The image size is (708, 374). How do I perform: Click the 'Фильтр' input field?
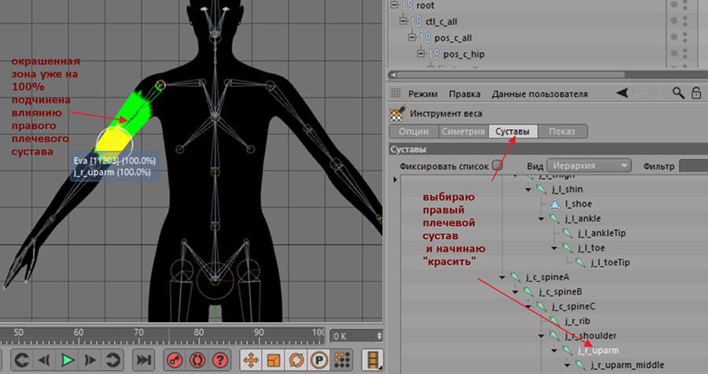pos(692,166)
